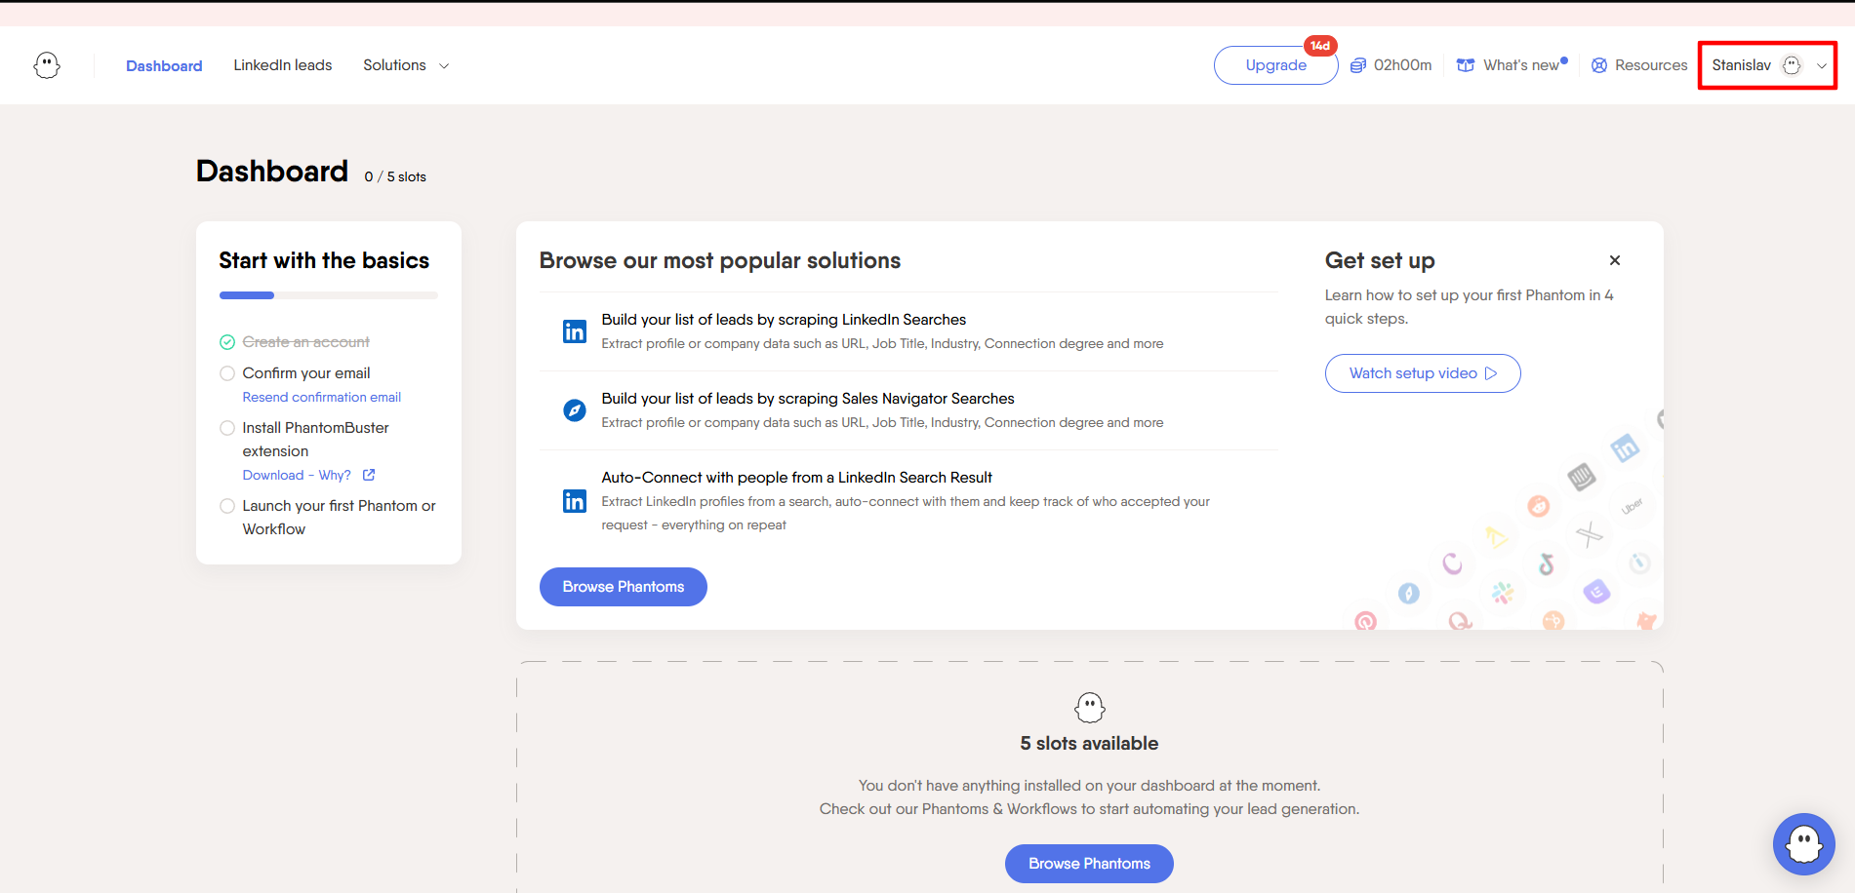The image size is (1855, 893).
Task: Open the ghost chat support widget
Action: tap(1803, 844)
